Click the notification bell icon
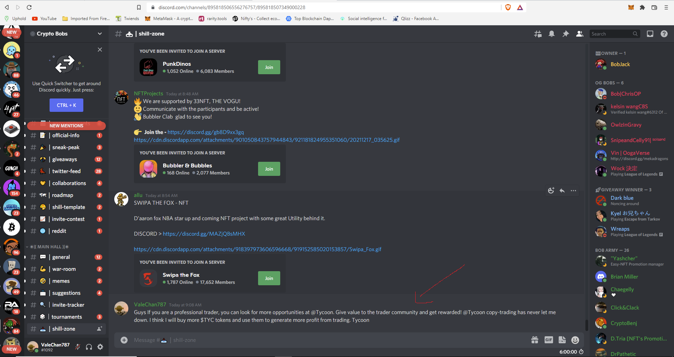The image size is (674, 357). coord(552,34)
